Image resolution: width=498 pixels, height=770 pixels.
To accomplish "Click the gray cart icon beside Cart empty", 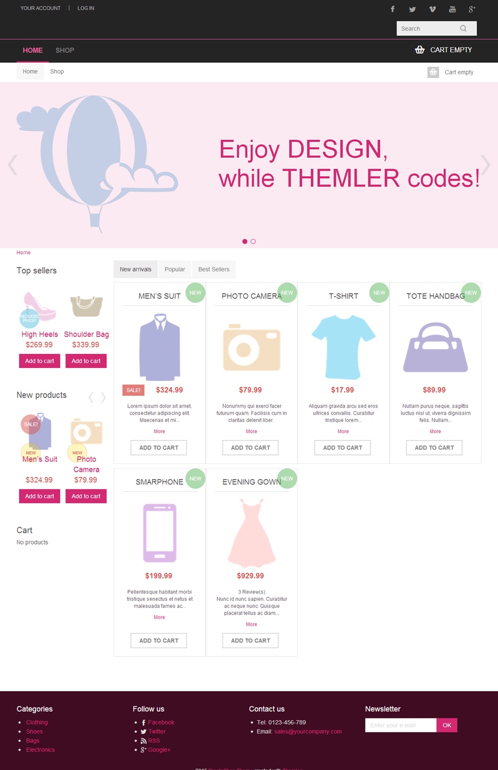I will coord(433,72).
